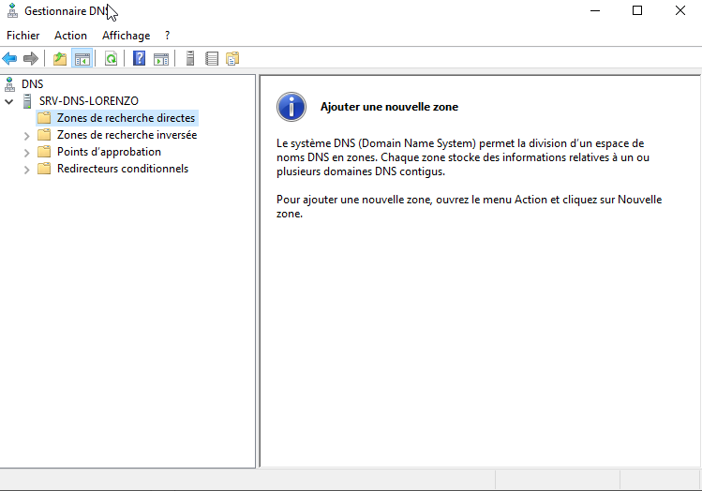Open the Fichier menu
This screenshot has width=702, height=491.
22,36
